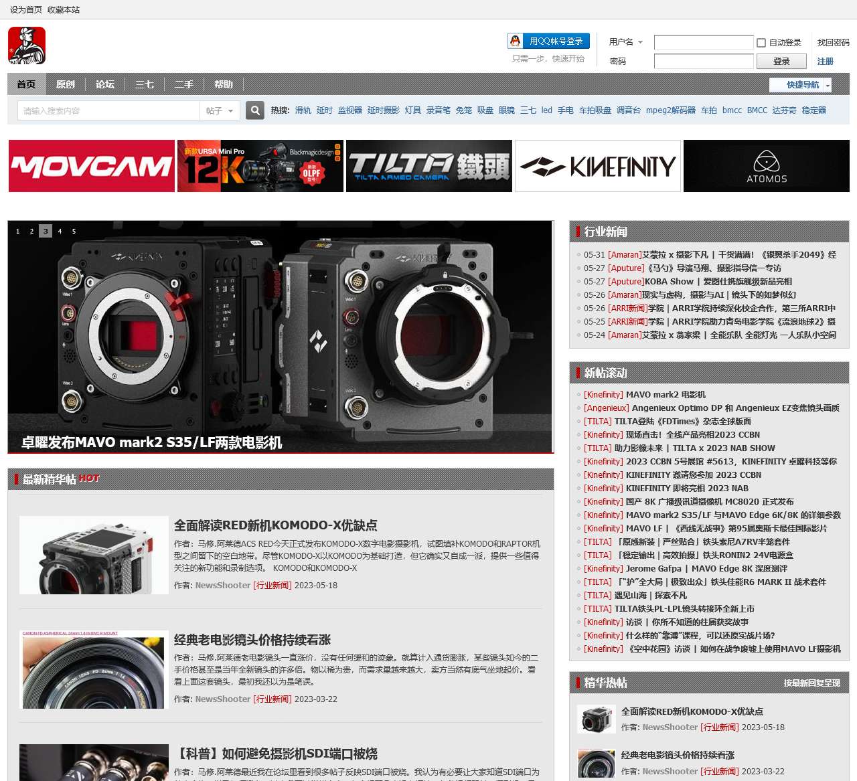The height and width of the screenshot is (781, 857).
Task: Open the 原创 nav tab
Action: [x=66, y=84]
